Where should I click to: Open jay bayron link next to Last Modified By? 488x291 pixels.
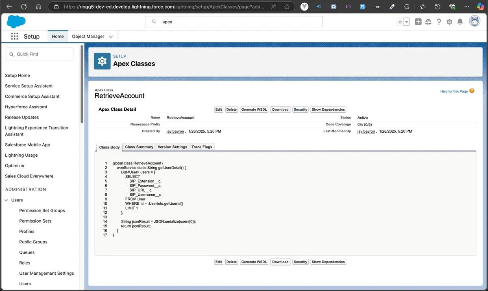tap(366, 131)
